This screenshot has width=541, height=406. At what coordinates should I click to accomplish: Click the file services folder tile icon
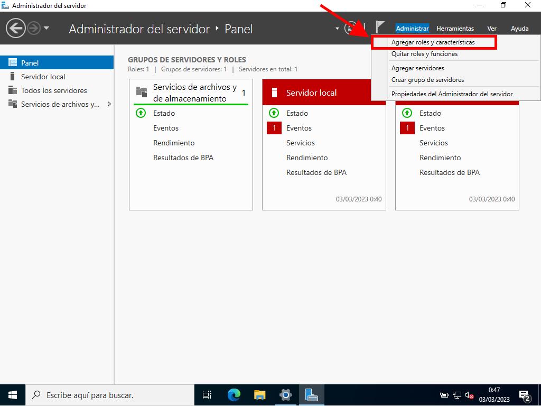pyautogui.click(x=141, y=92)
